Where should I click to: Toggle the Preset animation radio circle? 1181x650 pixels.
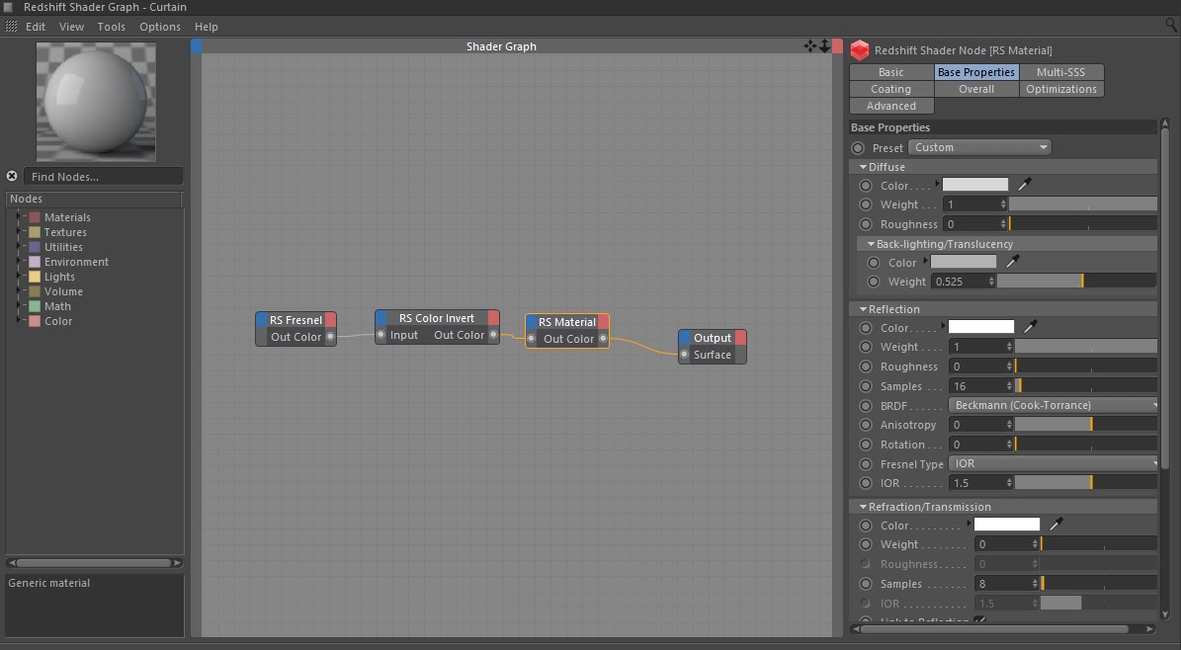[858, 147]
